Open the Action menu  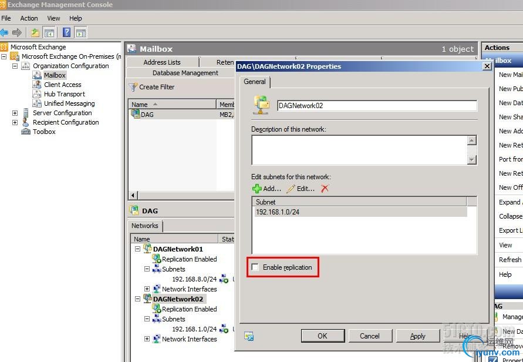click(x=29, y=18)
